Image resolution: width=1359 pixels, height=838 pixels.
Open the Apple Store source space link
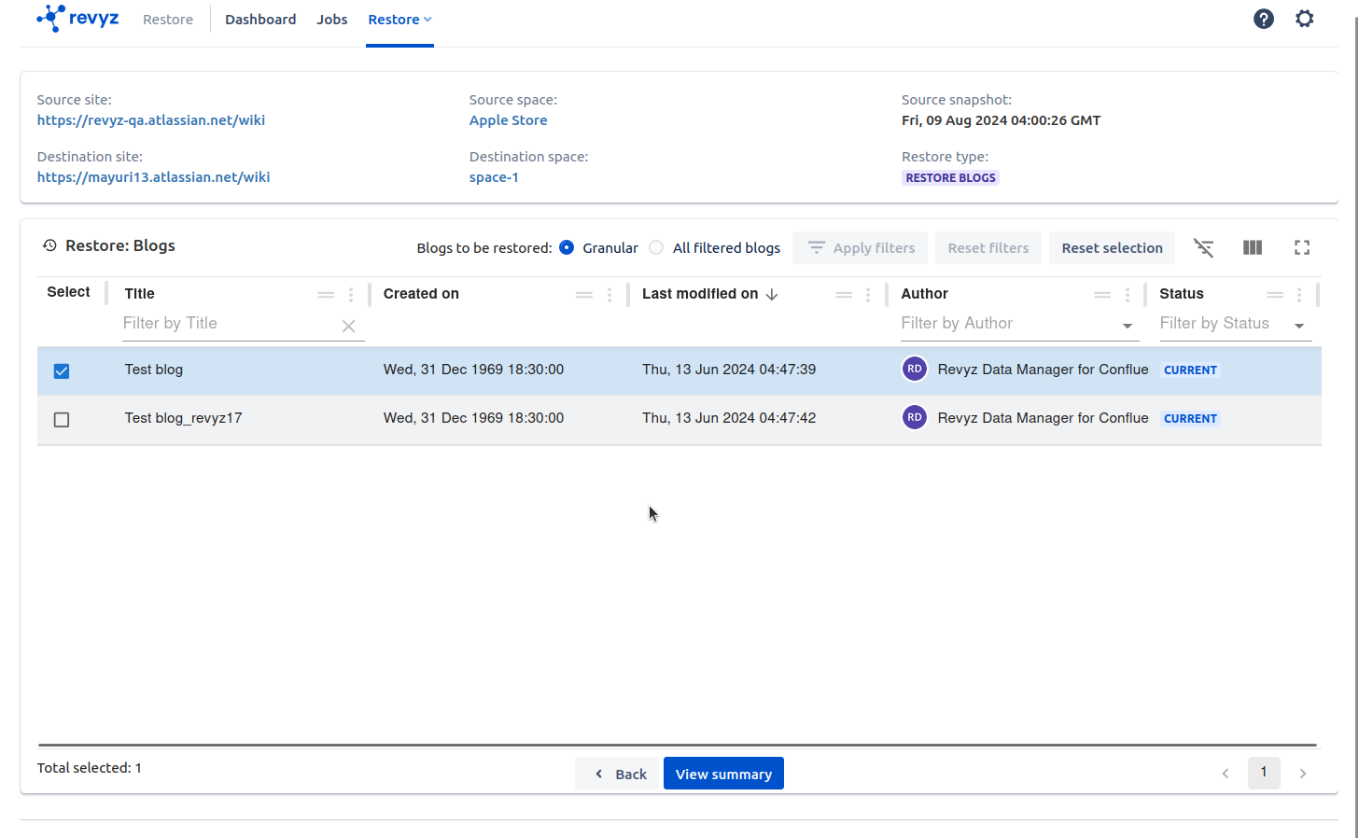508,120
